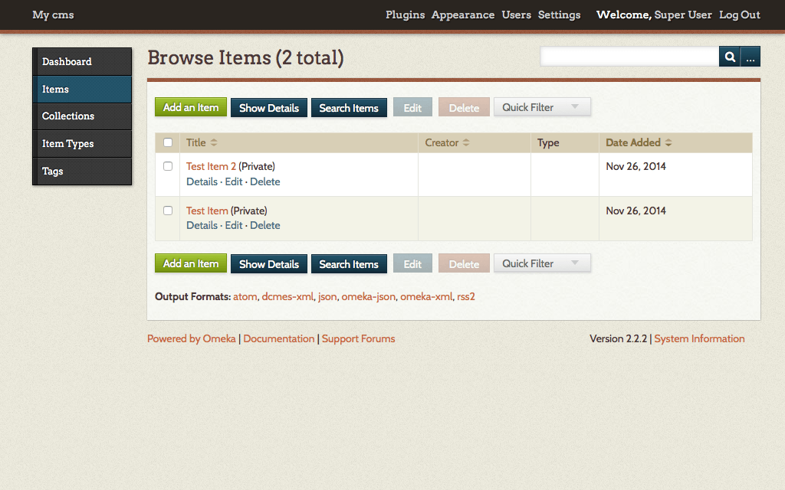Screen dimensions: 785x490
Task: Expand the top Quick Filter dropdown
Action: click(x=542, y=107)
